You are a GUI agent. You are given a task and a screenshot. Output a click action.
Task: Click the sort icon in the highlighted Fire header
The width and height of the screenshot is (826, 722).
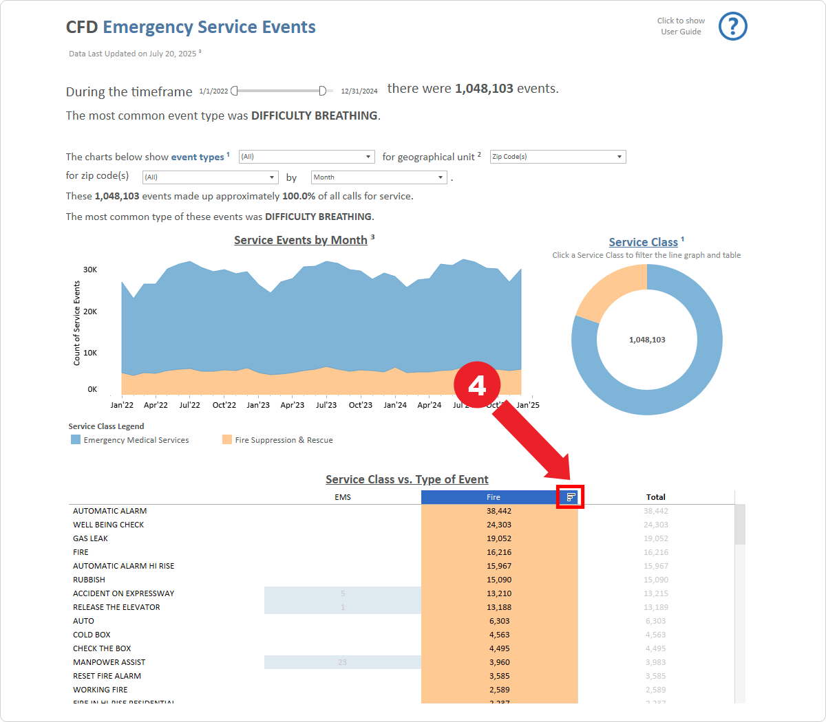click(x=569, y=497)
